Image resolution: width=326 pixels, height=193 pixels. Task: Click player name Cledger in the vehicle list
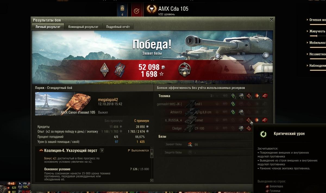pos(177,128)
